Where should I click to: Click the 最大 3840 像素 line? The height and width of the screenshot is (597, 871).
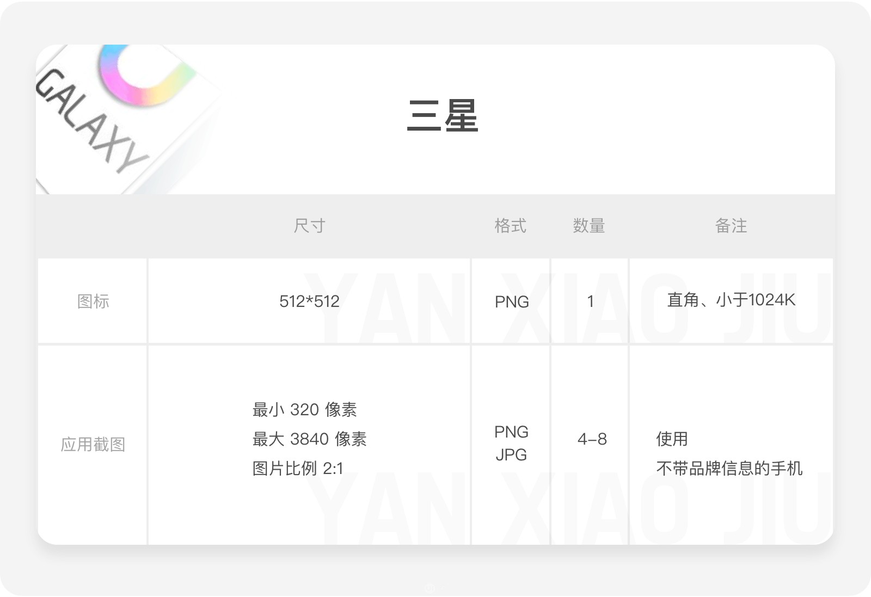309,439
